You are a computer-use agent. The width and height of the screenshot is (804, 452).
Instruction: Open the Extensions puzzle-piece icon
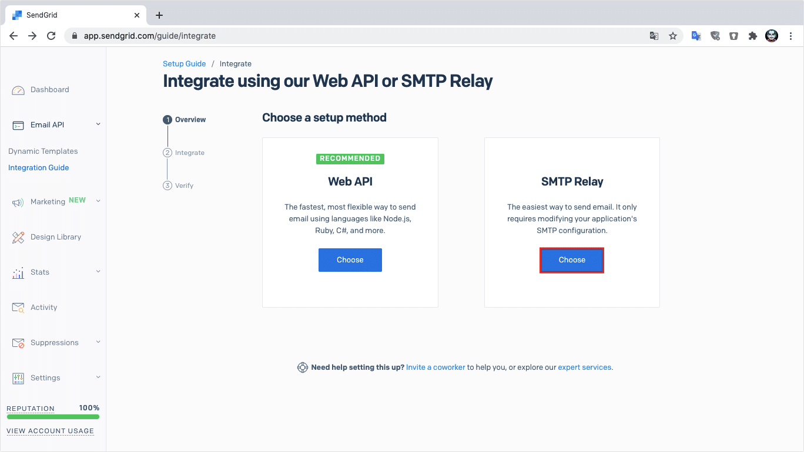pyautogui.click(x=752, y=36)
